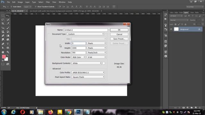This screenshot has height=115, width=205.
Task: Select the Spot Healing Brush tool
Action: click(3, 28)
